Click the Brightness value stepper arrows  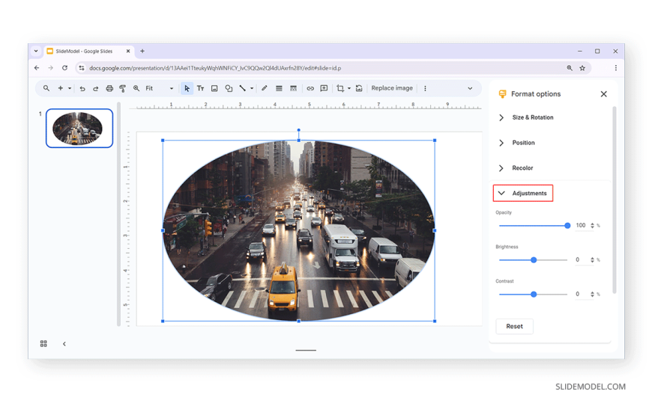592,260
